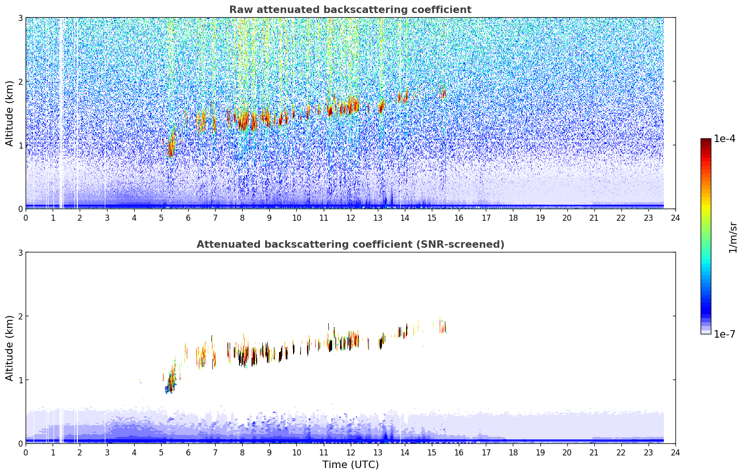Select hour 6 tick under the top plot
Image resolution: width=743 pixels, height=475 pixels.
pyautogui.click(x=188, y=218)
